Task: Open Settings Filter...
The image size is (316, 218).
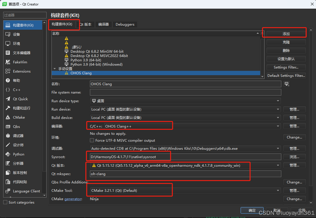Action: tap(286, 67)
